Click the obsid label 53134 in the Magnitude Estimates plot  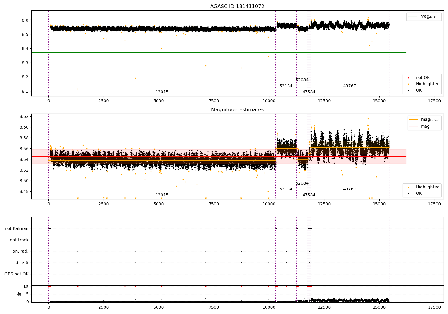tap(286, 189)
